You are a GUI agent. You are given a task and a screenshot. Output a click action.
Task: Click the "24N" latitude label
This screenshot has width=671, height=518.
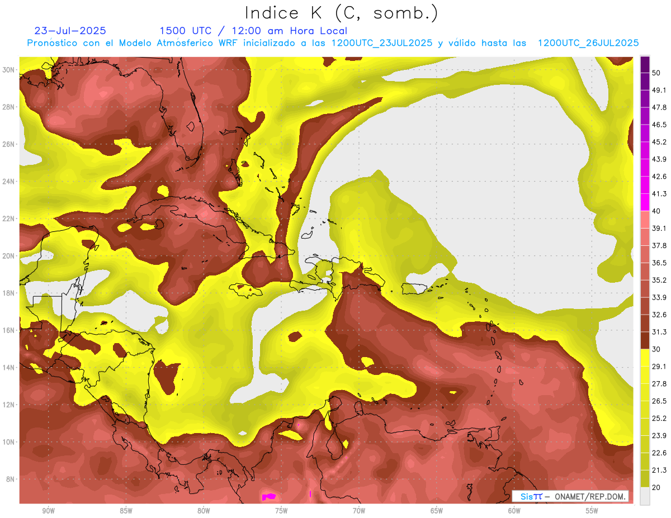(8, 181)
